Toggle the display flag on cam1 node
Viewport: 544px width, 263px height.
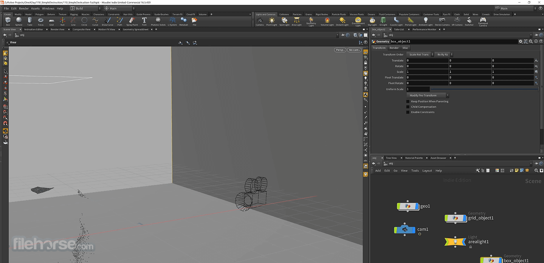[414, 229]
